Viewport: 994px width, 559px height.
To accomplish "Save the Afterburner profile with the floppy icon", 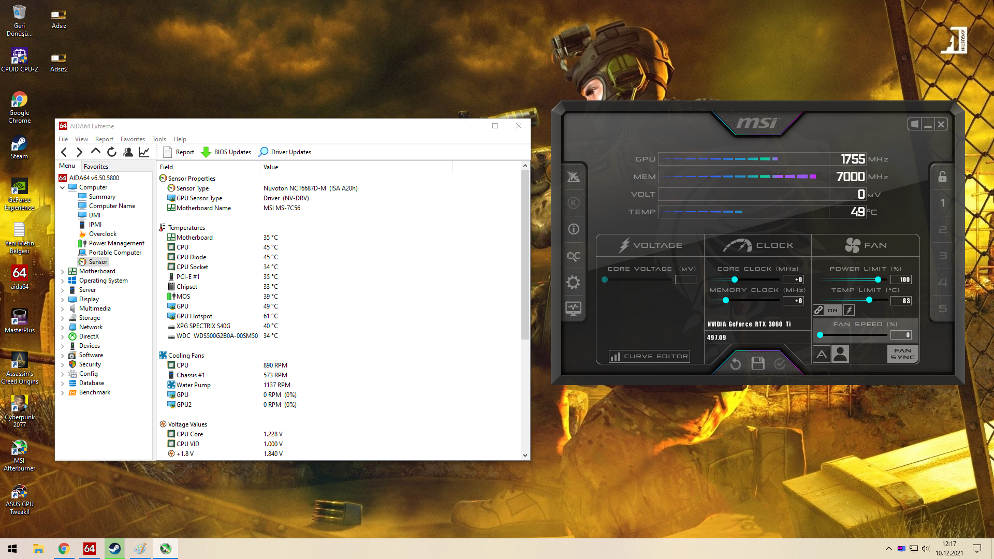I will point(758,364).
